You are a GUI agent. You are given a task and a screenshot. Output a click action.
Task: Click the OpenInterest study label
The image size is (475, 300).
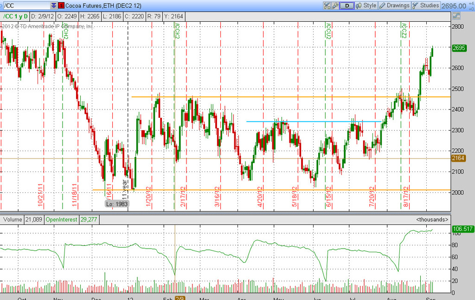62,219
